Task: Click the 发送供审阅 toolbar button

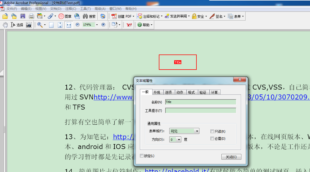Action: point(176,16)
